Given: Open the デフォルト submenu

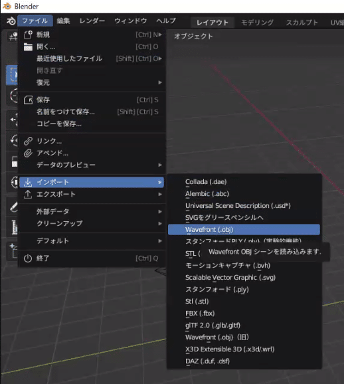Looking at the screenshot, I should pyautogui.click(x=92, y=241).
